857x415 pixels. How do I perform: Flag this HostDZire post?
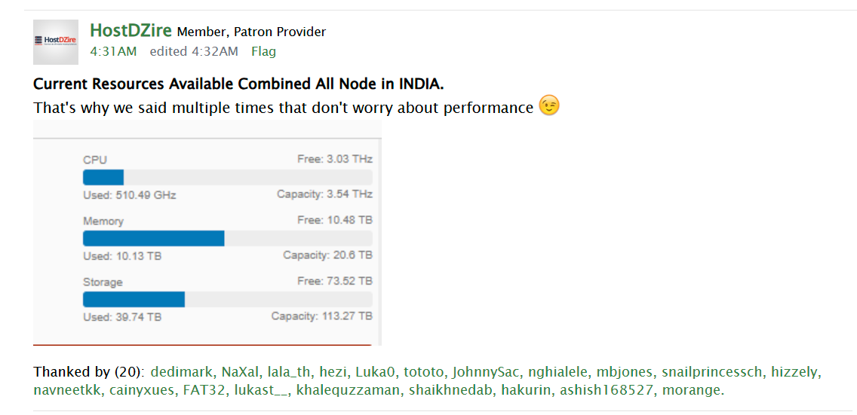click(263, 51)
